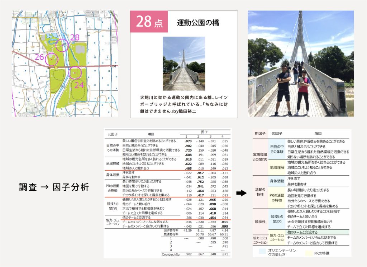Click the loading value '.417'
The width and height of the screenshot is (367, 267).
tap(200, 195)
